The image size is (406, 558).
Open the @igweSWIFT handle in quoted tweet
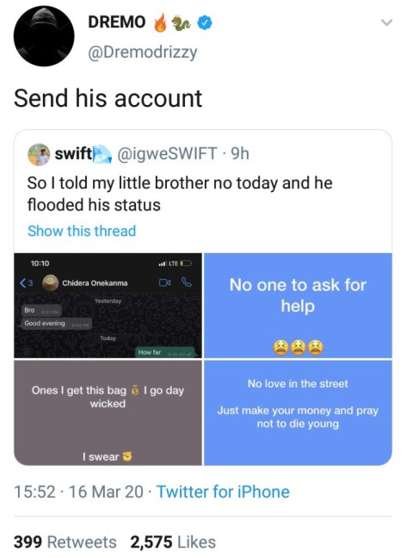167,154
